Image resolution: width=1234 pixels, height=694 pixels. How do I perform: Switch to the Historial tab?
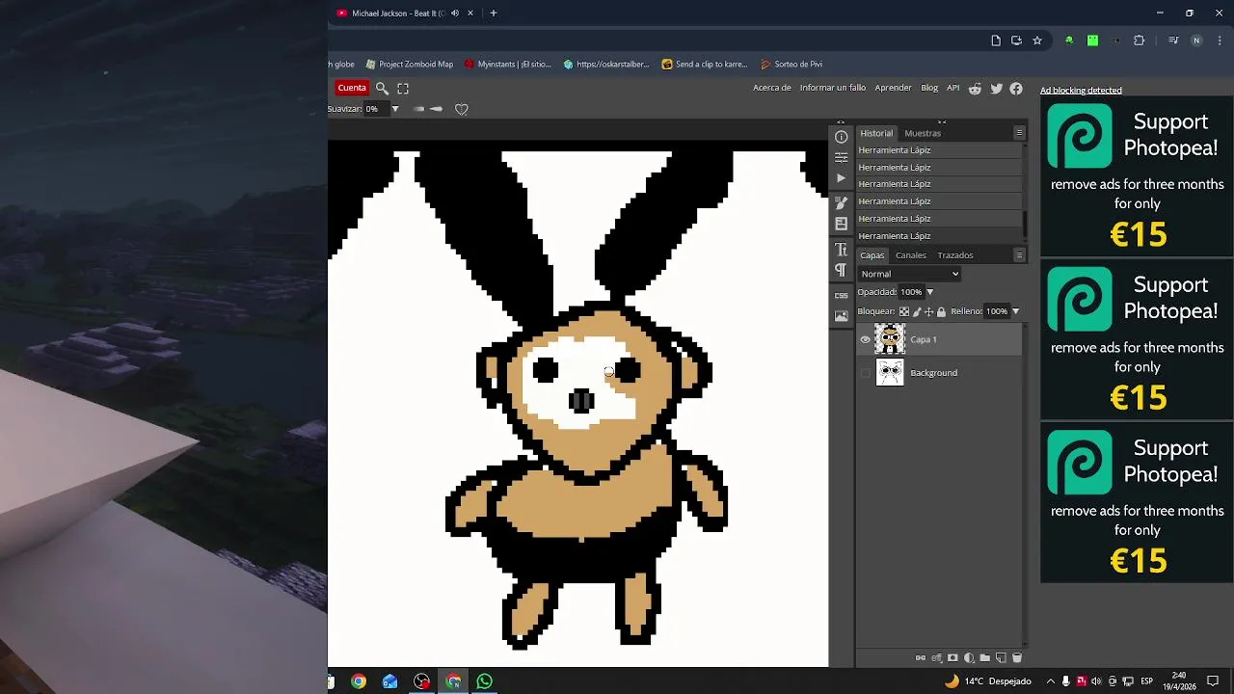click(x=876, y=133)
